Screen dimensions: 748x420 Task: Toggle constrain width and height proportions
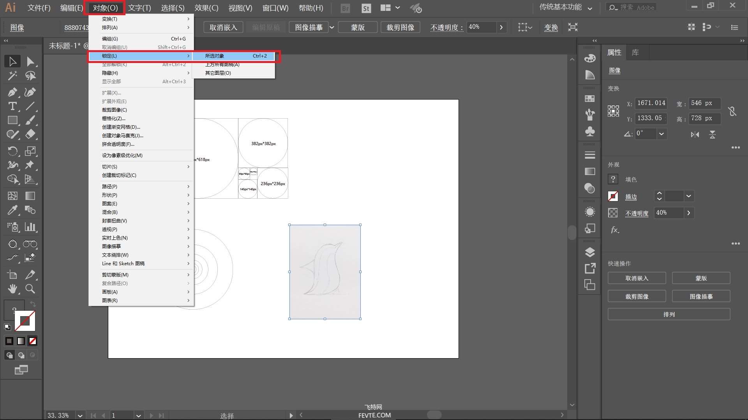(732, 111)
